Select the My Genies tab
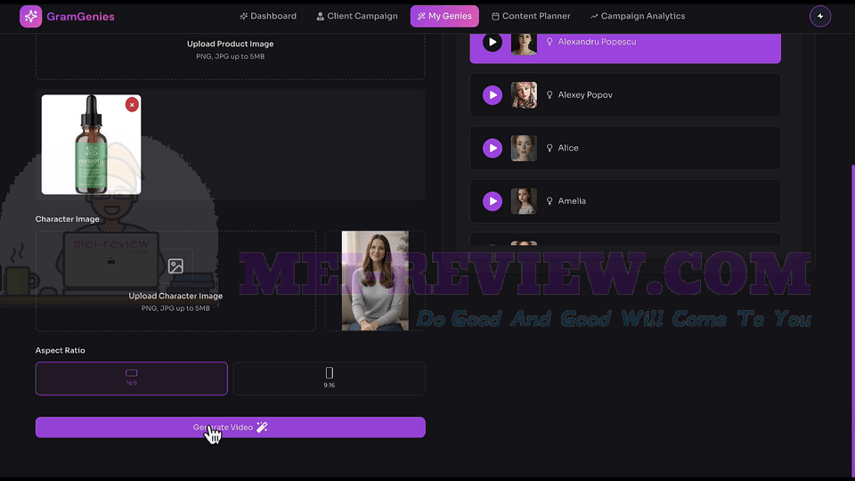 click(x=444, y=16)
